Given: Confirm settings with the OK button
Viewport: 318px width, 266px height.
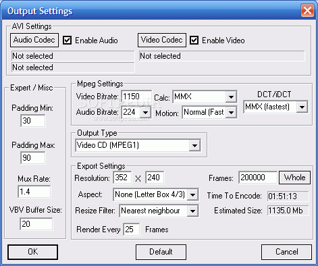Looking at the screenshot, I should 33,252.
